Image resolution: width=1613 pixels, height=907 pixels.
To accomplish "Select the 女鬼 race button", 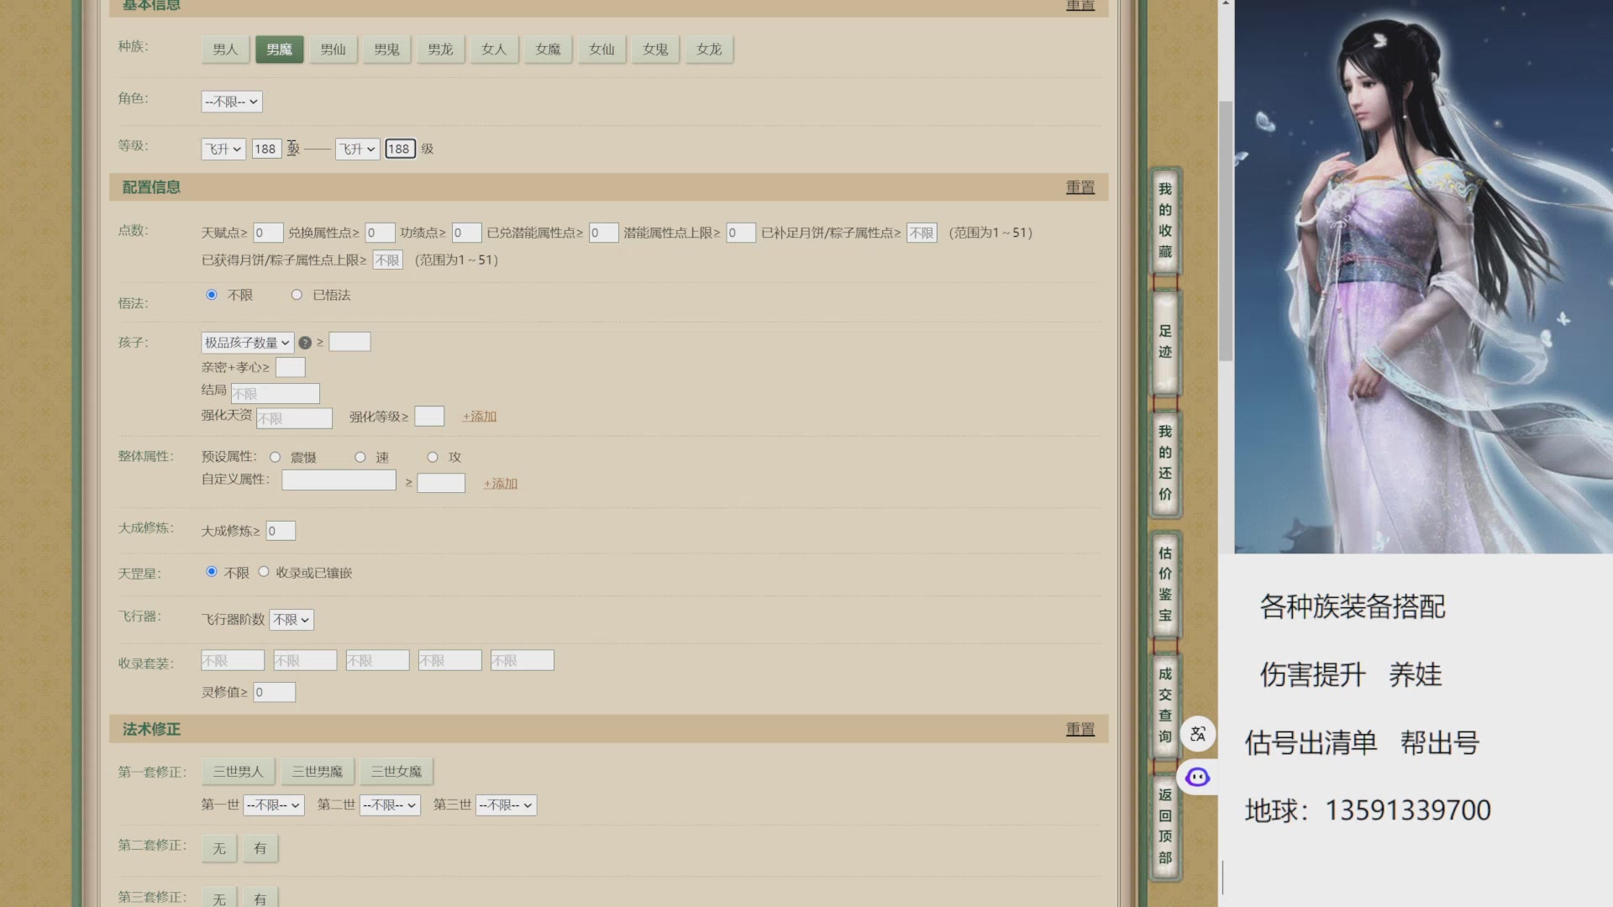I will click(x=655, y=50).
